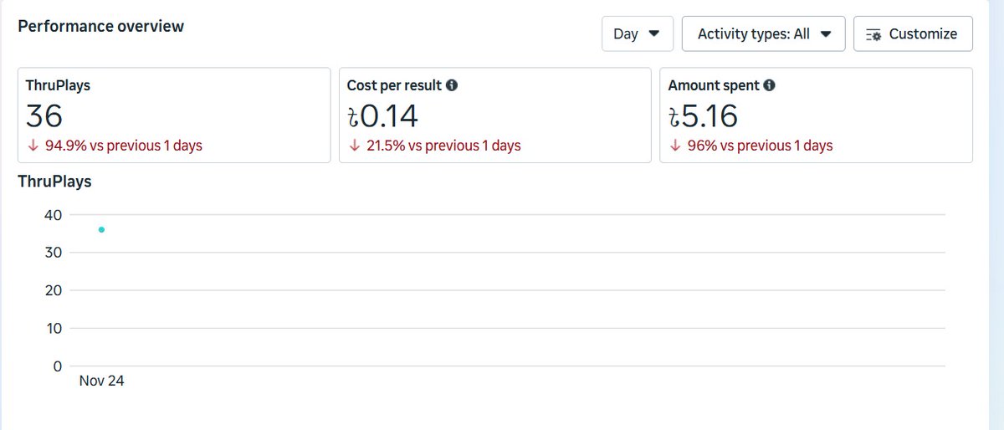Open the Activity types: All dropdown
This screenshot has width=1004, height=430.
click(x=764, y=34)
